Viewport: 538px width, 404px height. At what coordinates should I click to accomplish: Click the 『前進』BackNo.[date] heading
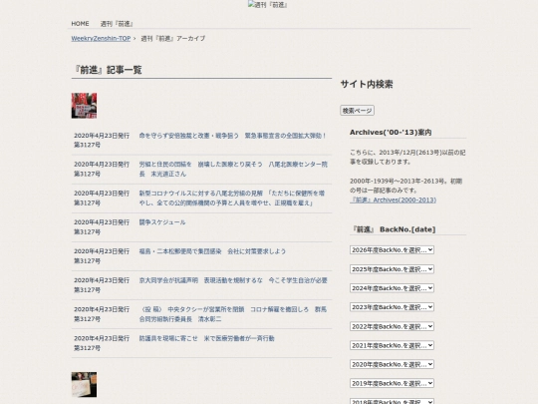coord(393,229)
